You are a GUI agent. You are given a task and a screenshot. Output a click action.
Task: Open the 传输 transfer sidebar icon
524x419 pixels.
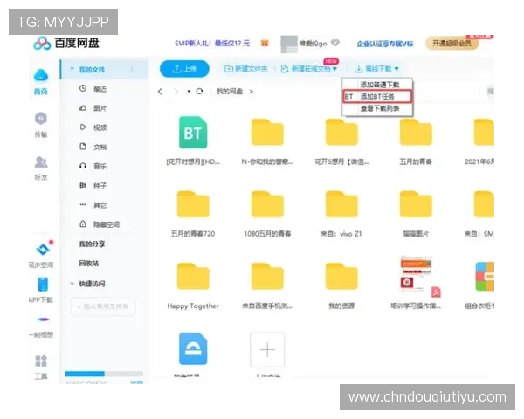pyautogui.click(x=41, y=119)
